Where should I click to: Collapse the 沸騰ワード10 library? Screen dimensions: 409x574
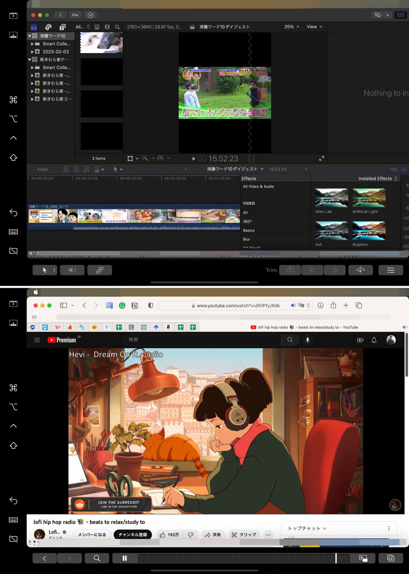coord(30,36)
